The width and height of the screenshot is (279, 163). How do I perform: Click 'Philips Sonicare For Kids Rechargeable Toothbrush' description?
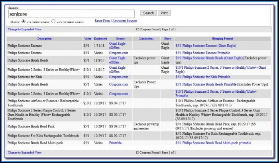coord(43,136)
